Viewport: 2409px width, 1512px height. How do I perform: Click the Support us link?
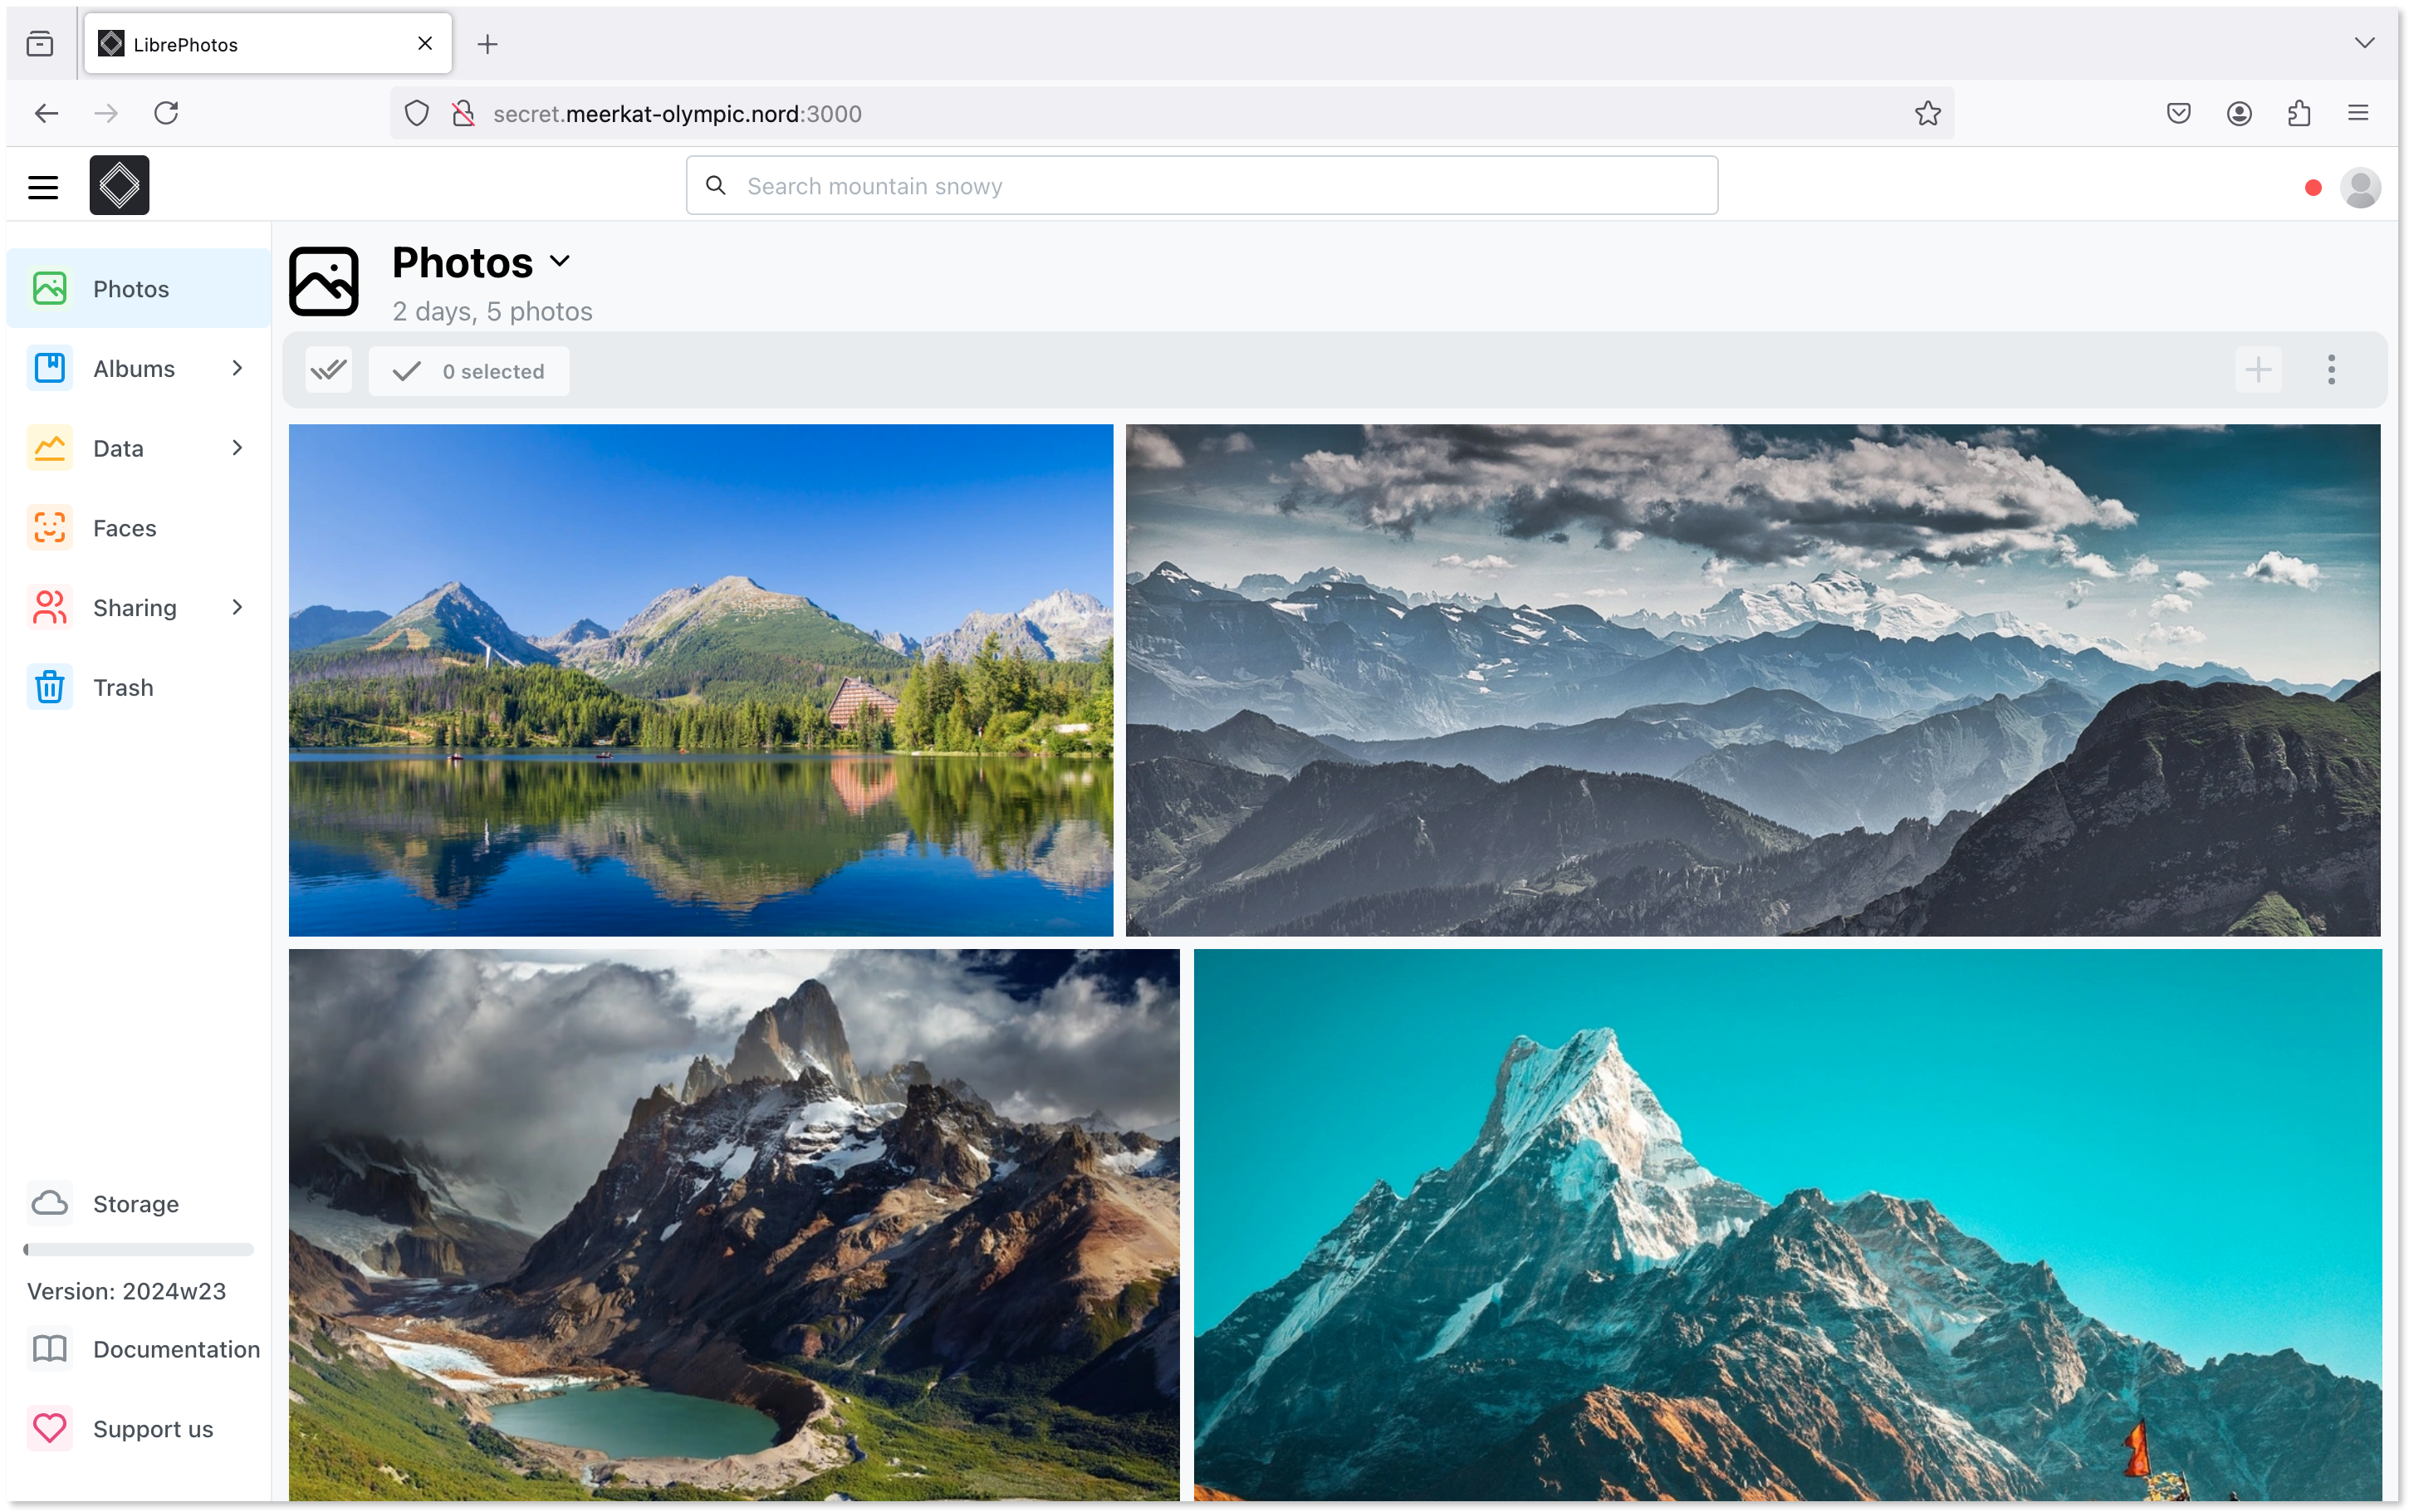click(x=152, y=1429)
